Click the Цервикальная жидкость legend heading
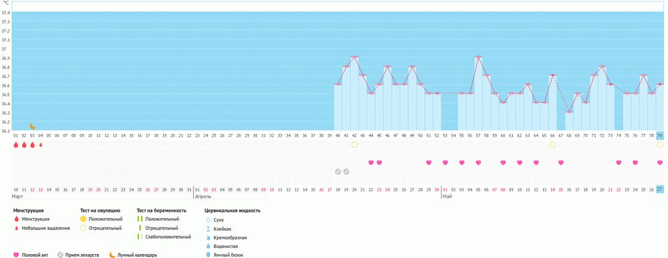Image resolution: width=668 pixels, height=258 pixels. click(x=232, y=211)
